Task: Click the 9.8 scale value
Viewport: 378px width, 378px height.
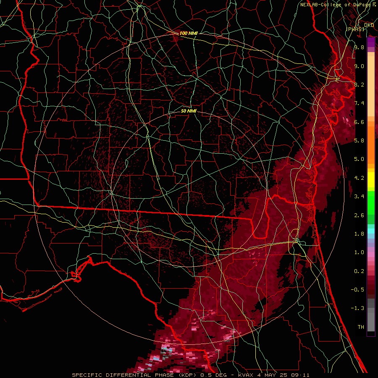Action: (x=359, y=47)
